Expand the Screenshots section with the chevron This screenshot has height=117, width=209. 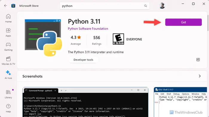[x=199, y=76]
